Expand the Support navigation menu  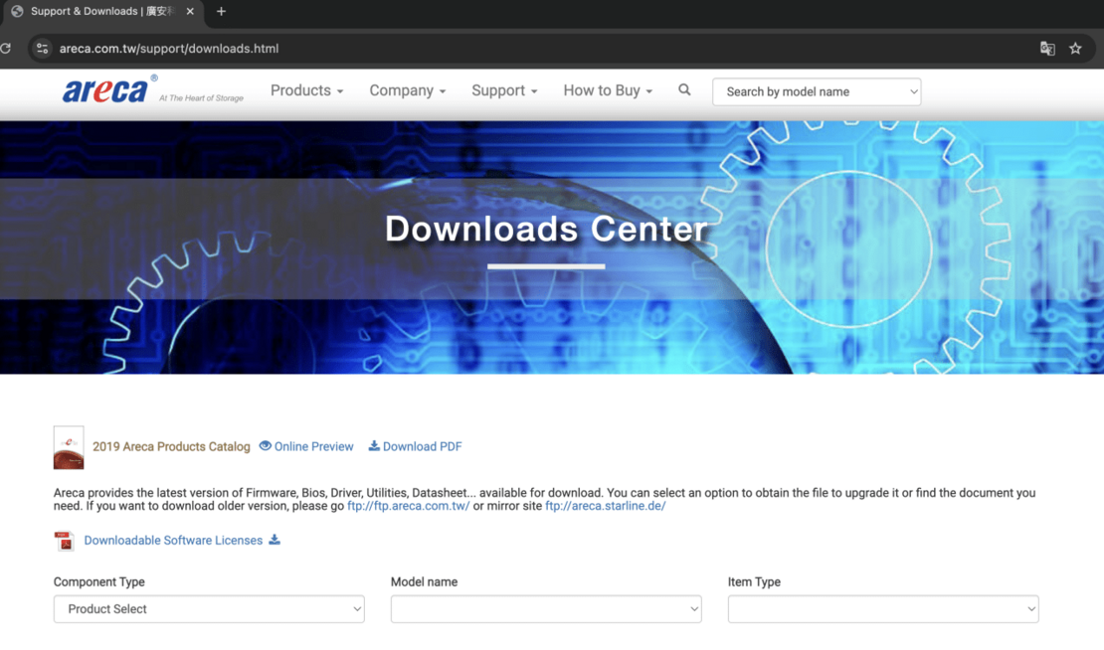tap(504, 90)
